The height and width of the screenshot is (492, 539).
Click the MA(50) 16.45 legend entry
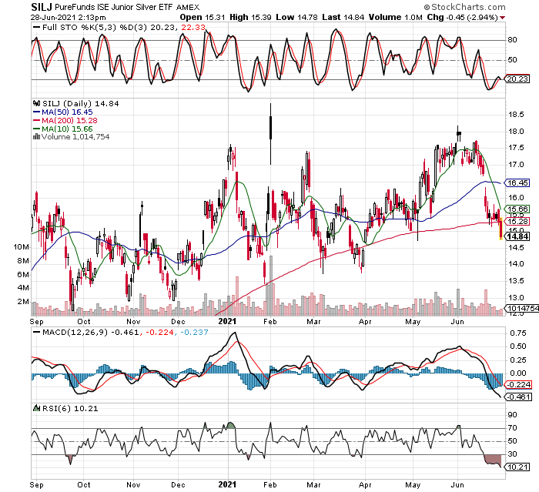67,112
